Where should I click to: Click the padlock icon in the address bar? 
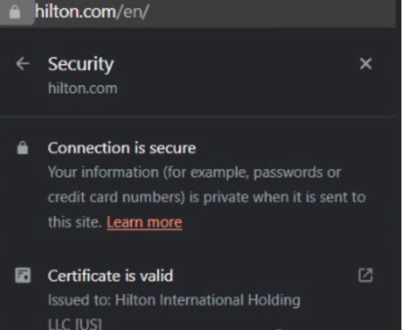click(15, 12)
